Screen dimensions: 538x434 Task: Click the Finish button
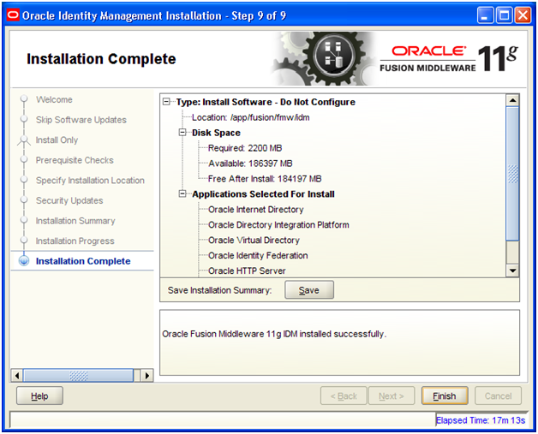coord(445,396)
